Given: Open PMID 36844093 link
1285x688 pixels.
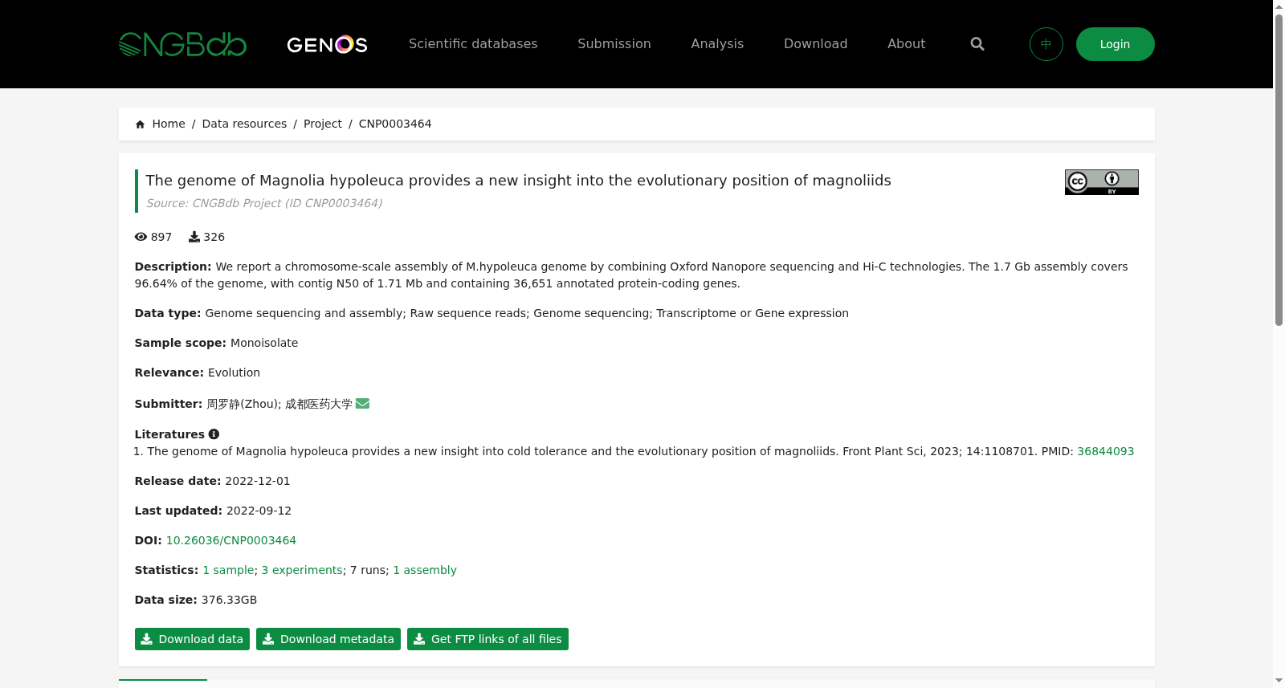Looking at the screenshot, I should click(x=1105, y=451).
